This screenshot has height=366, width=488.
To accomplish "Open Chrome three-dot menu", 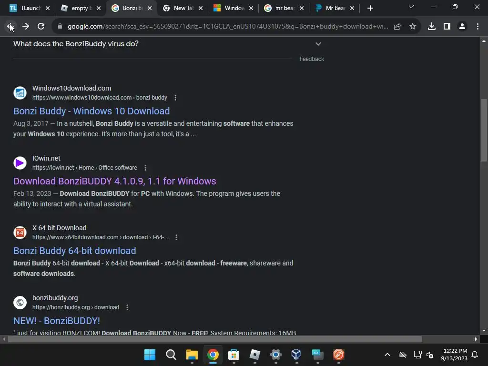I will click(x=478, y=27).
